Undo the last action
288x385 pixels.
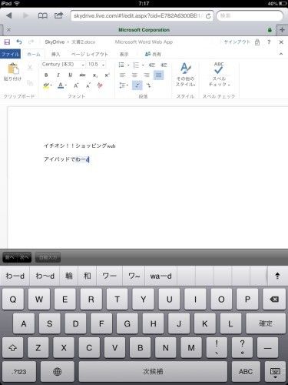pos(19,42)
